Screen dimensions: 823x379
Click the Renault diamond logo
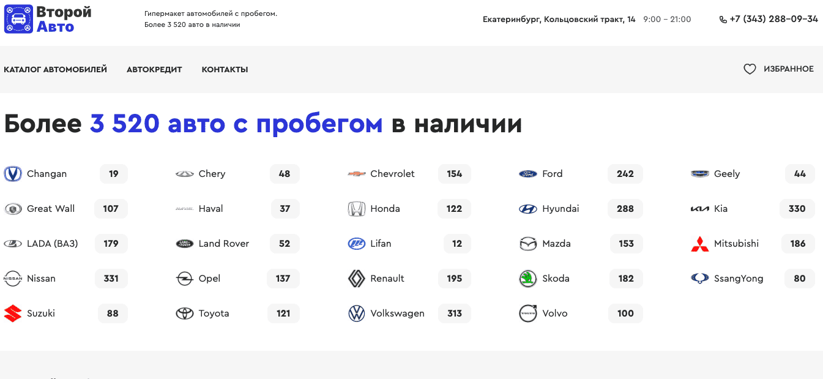tap(355, 278)
